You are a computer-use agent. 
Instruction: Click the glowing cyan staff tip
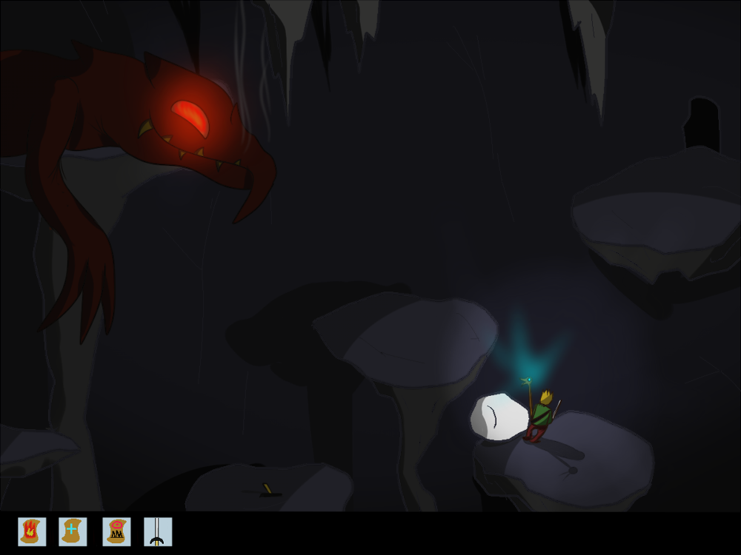(x=527, y=381)
